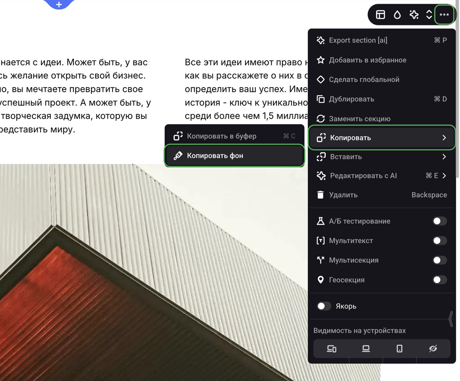This screenshot has width=460, height=381.
Task: Click the copy icon beside Копировать в буфер
Action: 178,136
